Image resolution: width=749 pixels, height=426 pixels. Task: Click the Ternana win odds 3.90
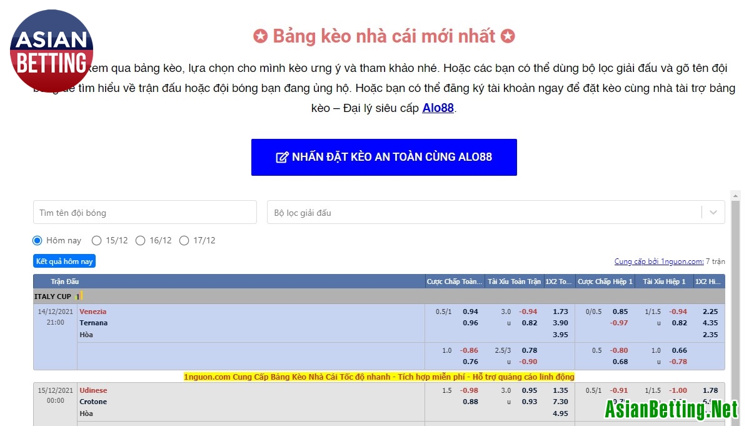[560, 323]
